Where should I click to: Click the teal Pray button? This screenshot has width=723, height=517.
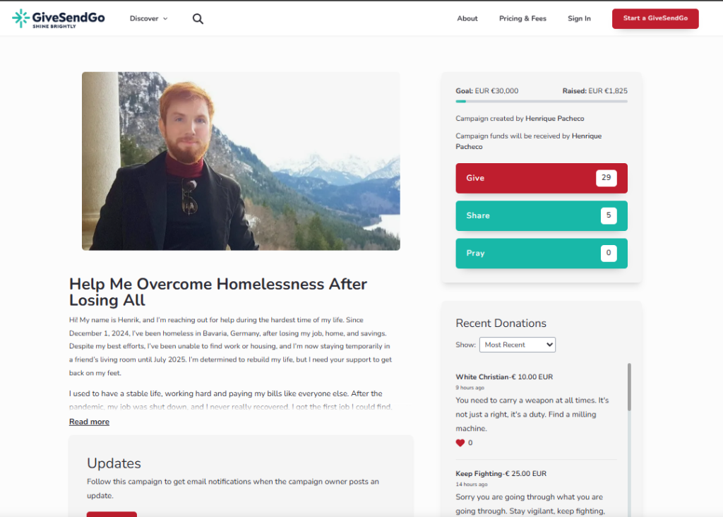(542, 253)
